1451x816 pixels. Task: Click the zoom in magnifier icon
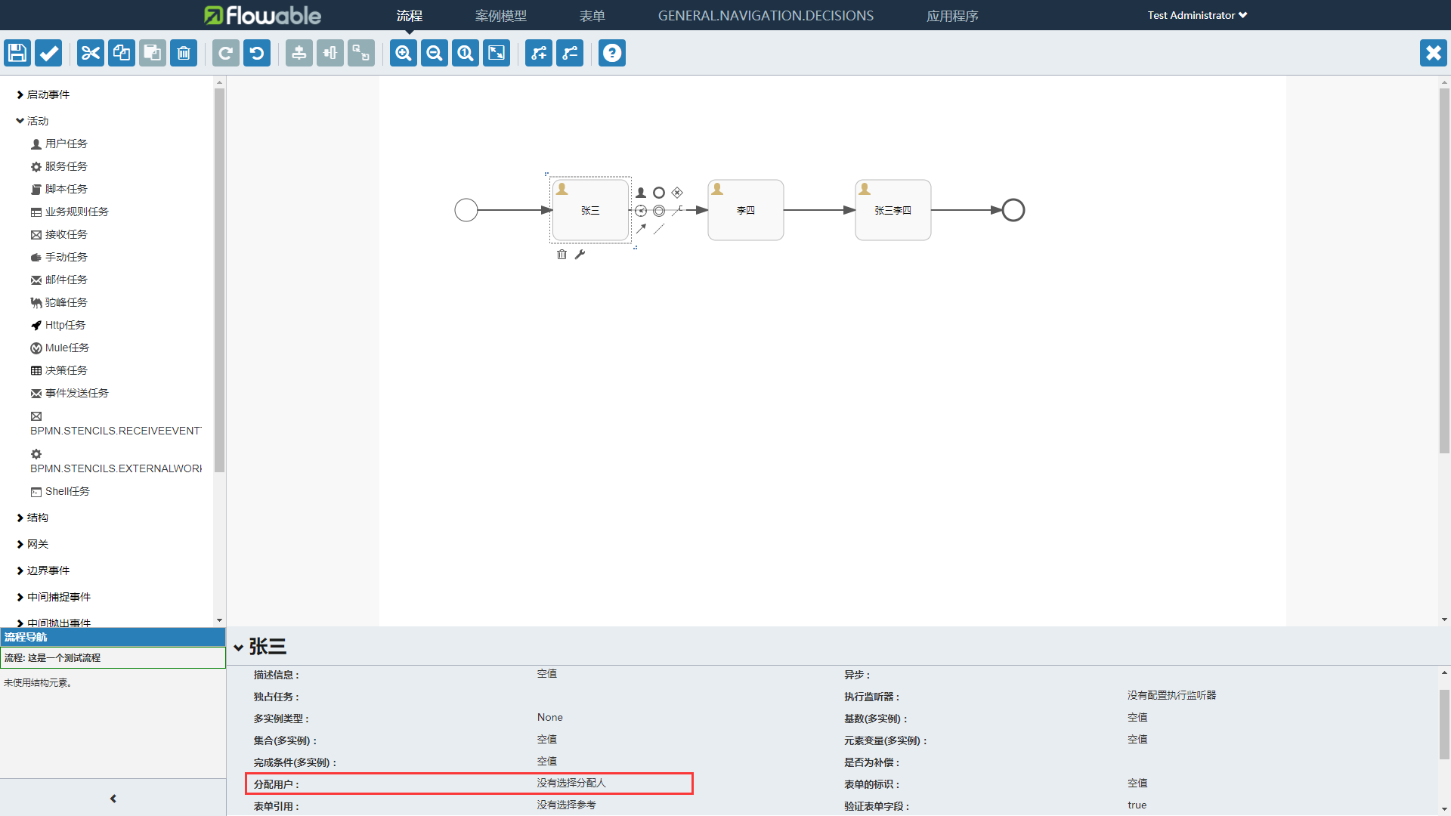[x=404, y=53]
